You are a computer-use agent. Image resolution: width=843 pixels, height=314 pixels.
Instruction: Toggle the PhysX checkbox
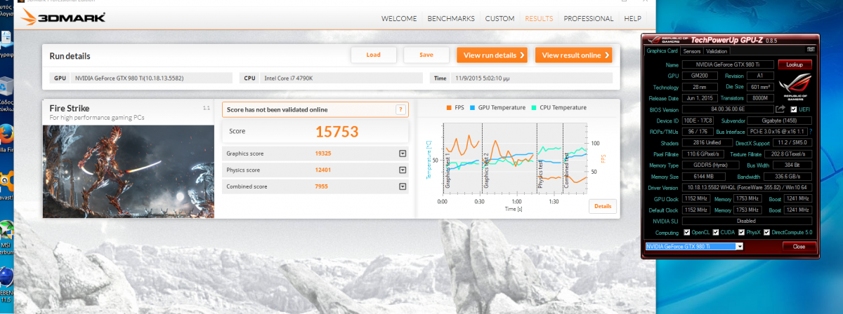[742, 232]
